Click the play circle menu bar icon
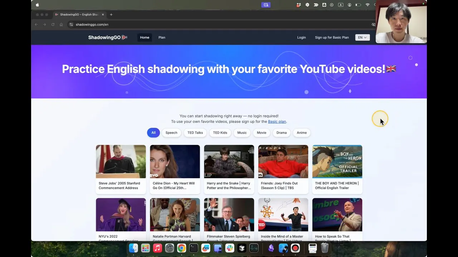The image size is (458, 257). click(x=332, y=5)
